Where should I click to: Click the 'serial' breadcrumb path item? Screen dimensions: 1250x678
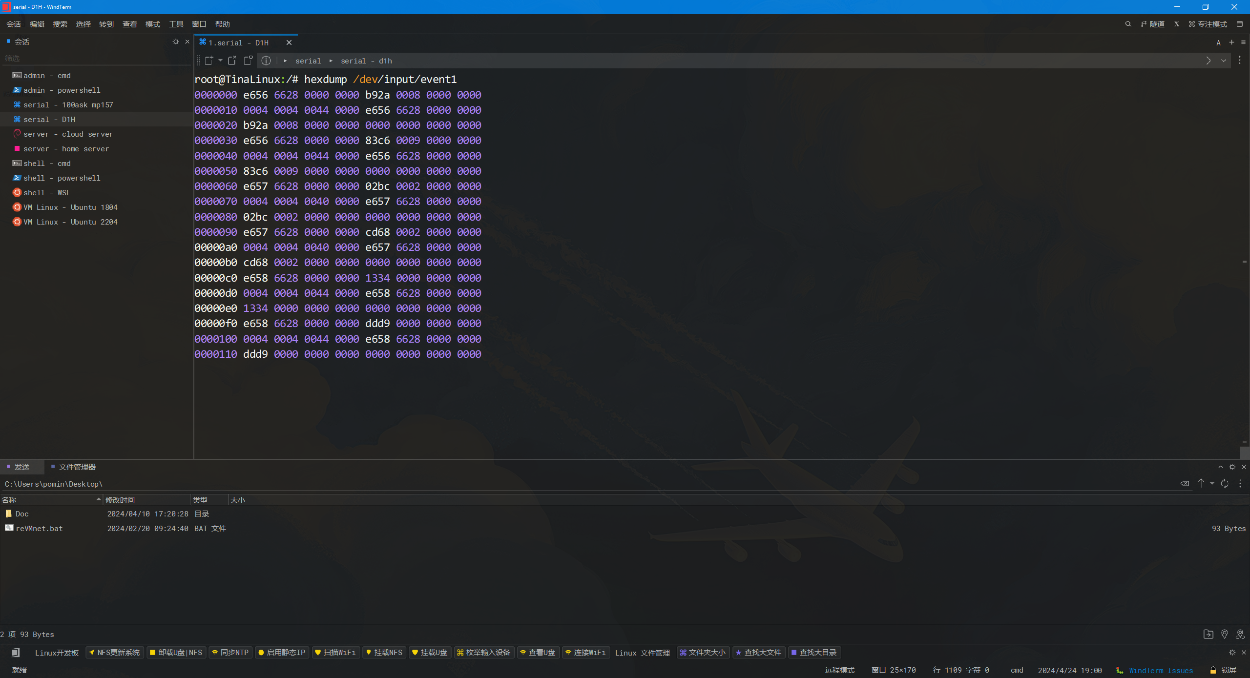point(308,61)
